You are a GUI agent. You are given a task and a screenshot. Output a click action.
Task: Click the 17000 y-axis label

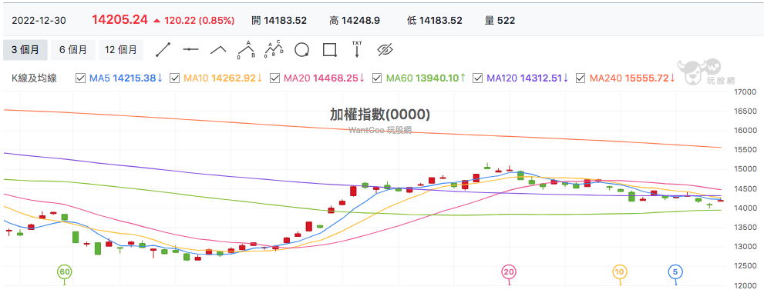(x=746, y=92)
